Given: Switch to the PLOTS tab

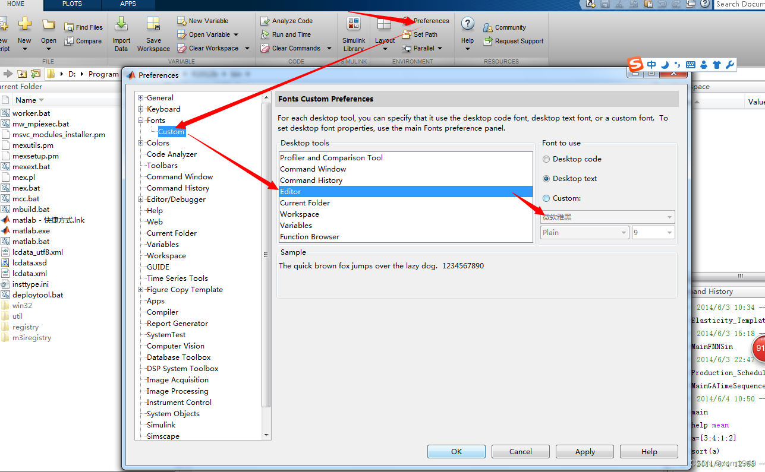Looking at the screenshot, I should [x=73, y=4].
